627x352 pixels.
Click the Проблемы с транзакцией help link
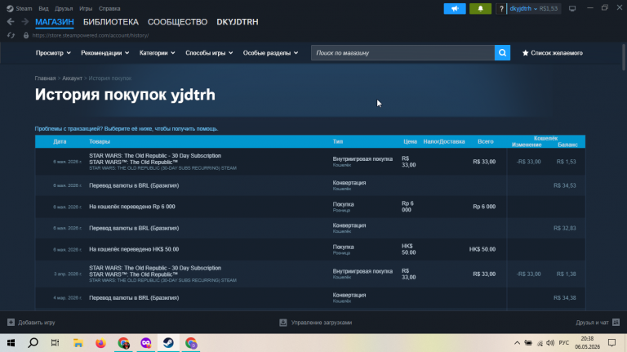(127, 129)
